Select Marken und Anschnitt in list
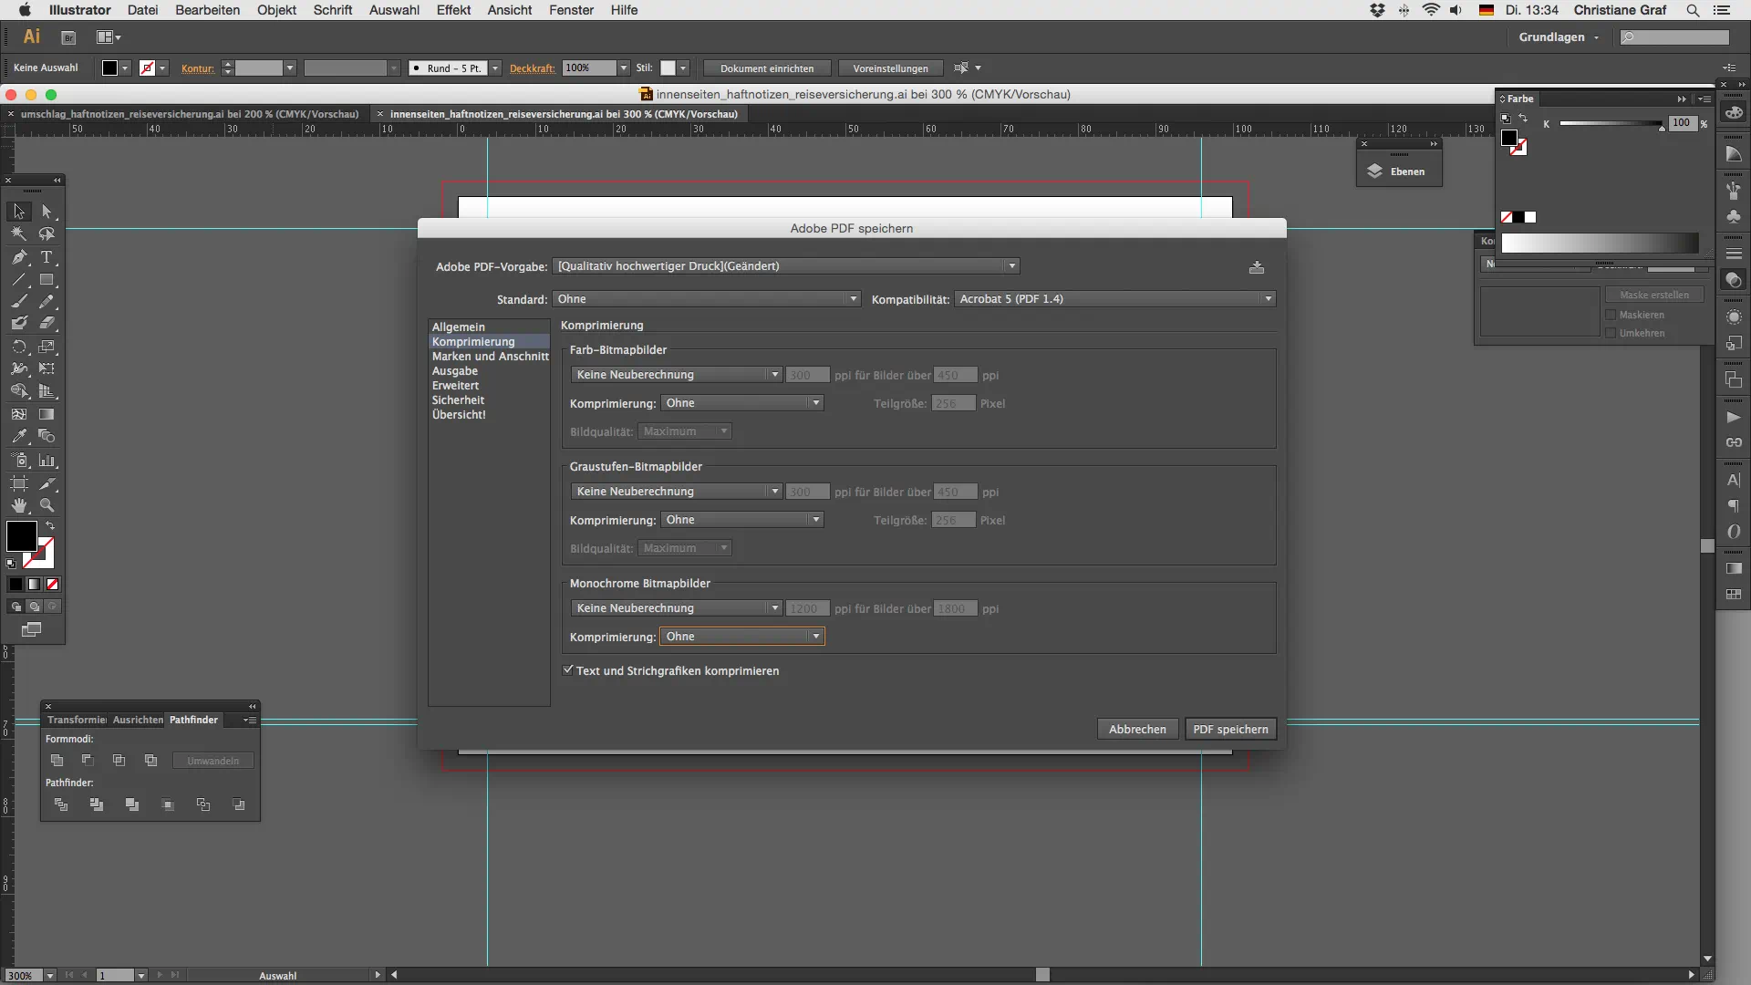The image size is (1751, 985). (x=490, y=357)
